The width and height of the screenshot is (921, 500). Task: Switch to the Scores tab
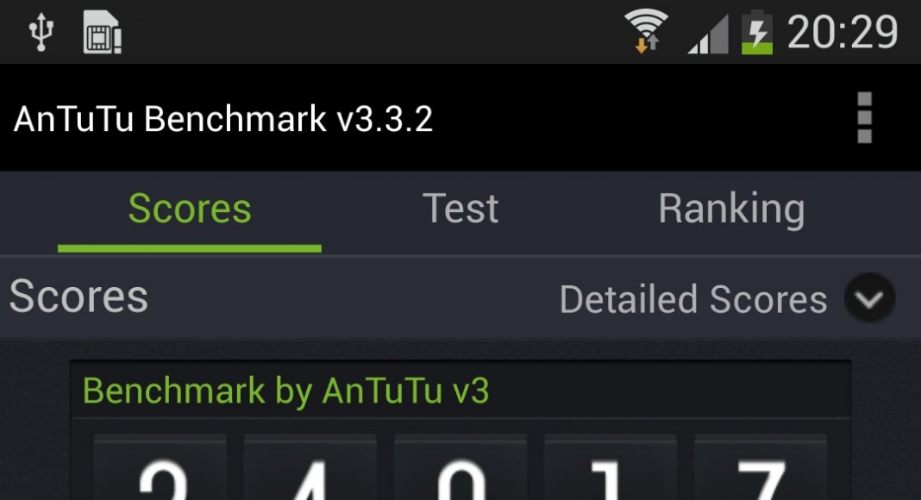(x=190, y=212)
